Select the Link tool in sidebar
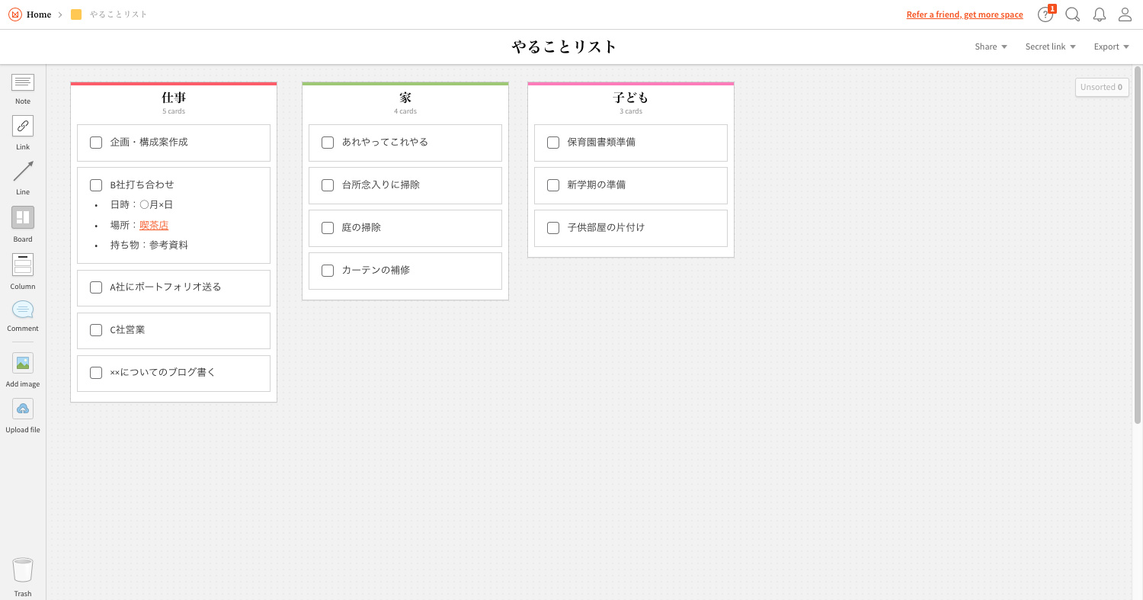 [23, 126]
